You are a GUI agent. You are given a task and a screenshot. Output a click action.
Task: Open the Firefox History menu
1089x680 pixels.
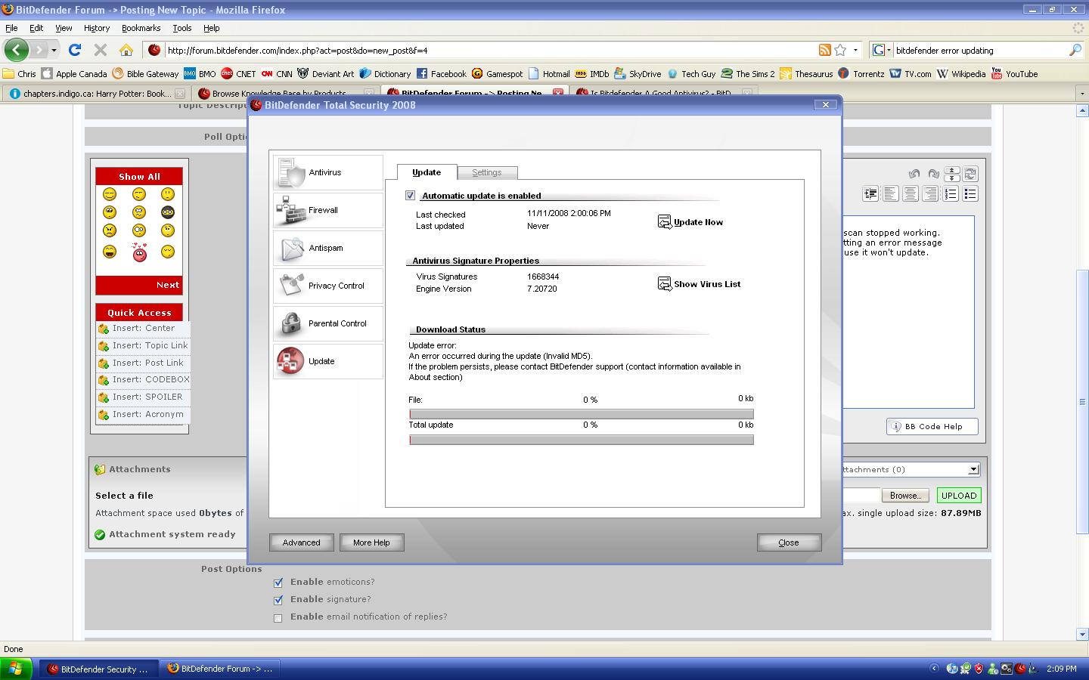click(x=97, y=28)
